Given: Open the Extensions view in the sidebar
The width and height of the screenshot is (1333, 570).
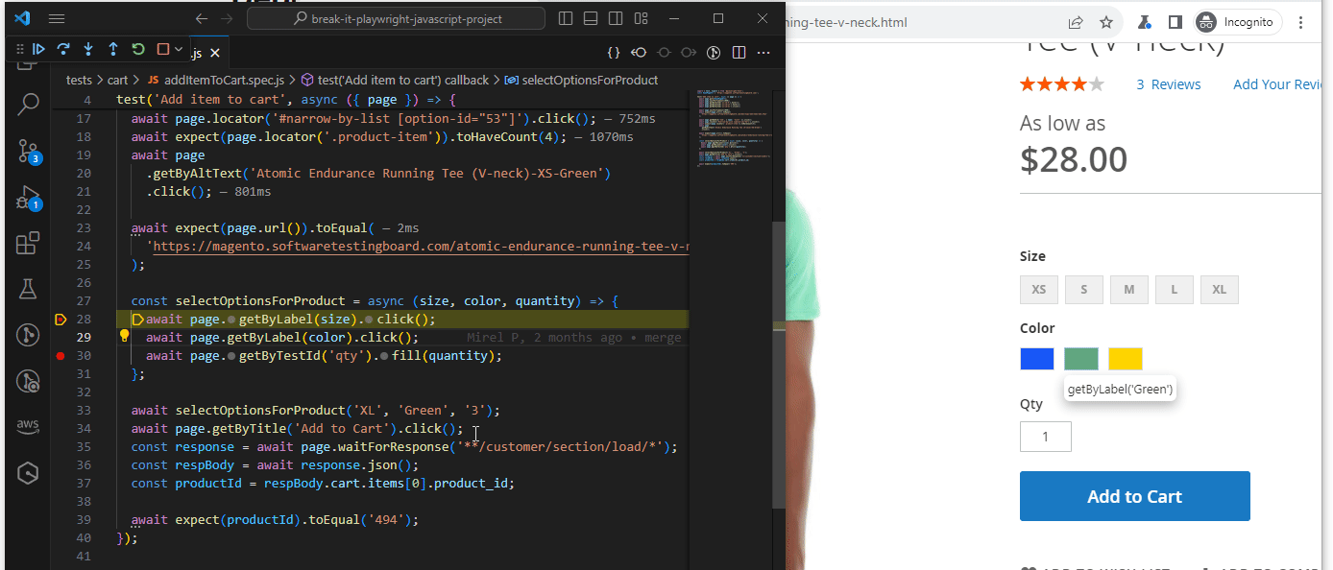Looking at the screenshot, I should click(x=27, y=243).
